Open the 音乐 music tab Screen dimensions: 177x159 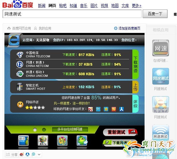click(84, 5)
